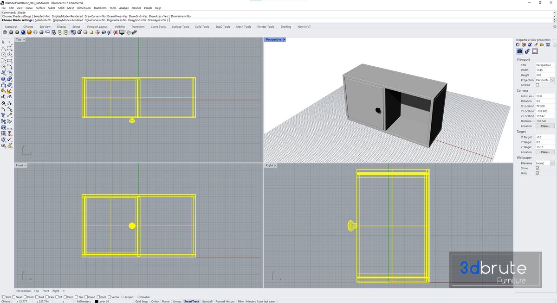Click the camera Location Place button

[x=545, y=126]
